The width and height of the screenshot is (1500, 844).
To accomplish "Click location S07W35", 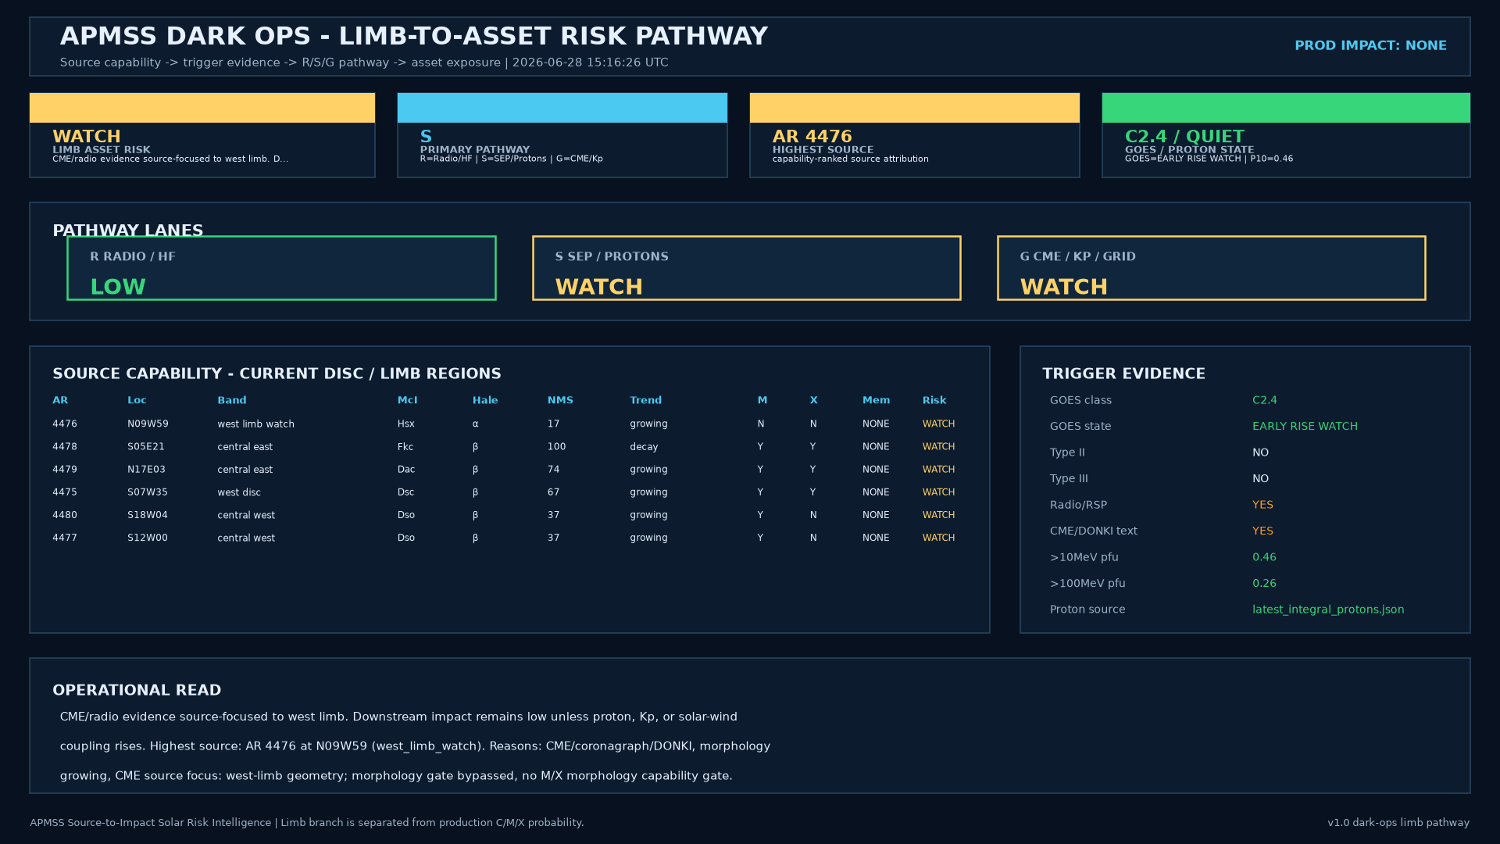I will click(148, 492).
